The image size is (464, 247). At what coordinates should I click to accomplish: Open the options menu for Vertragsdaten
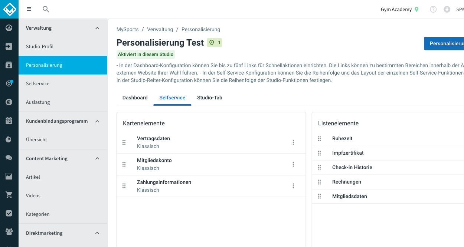pyautogui.click(x=293, y=142)
